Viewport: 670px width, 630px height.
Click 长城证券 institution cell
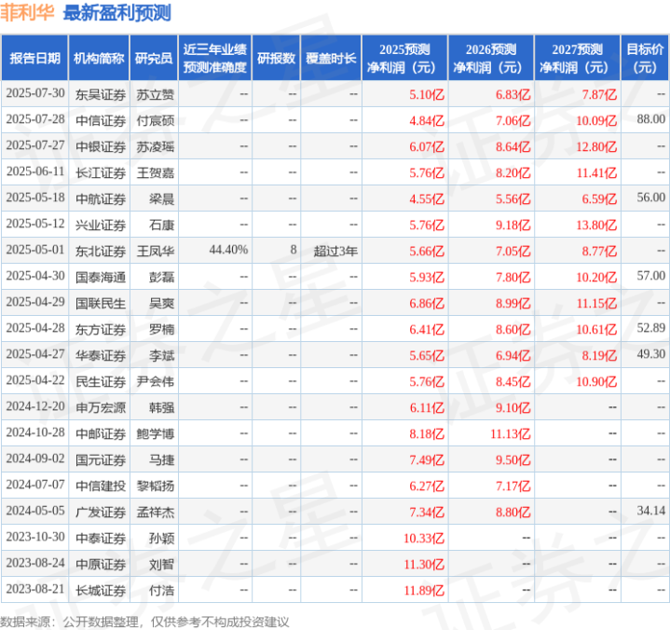(x=101, y=590)
